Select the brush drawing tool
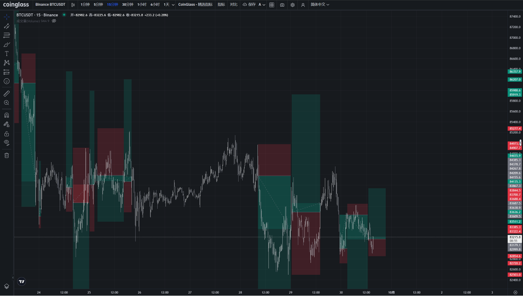The height and width of the screenshot is (296, 523). [x=7, y=44]
